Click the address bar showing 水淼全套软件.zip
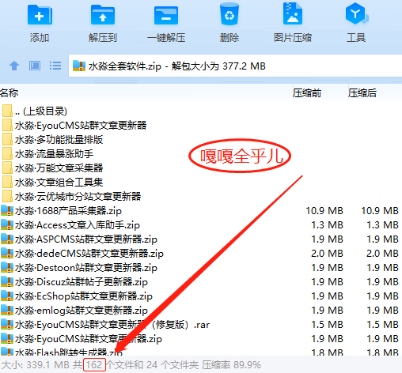 pyautogui.click(x=235, y=66)
